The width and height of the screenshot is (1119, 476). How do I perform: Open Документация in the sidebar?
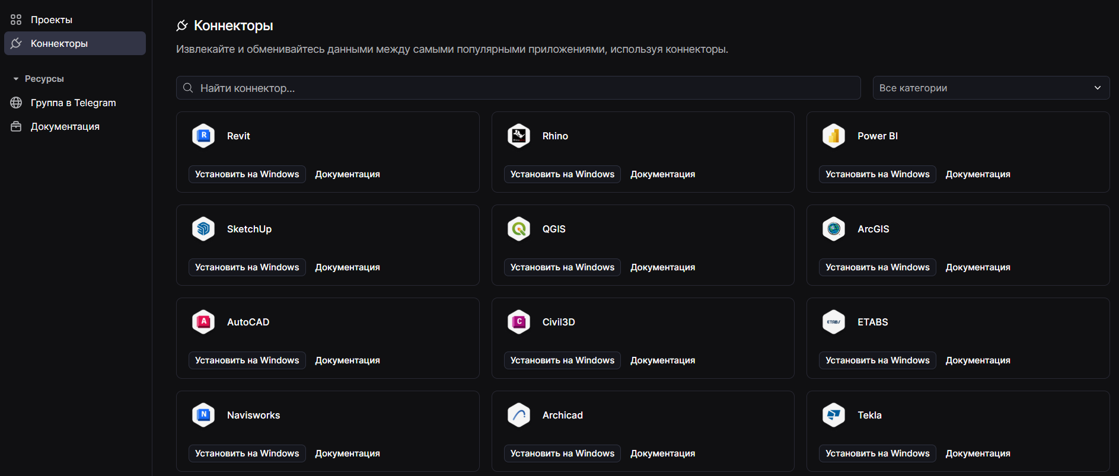pos(75,126)
